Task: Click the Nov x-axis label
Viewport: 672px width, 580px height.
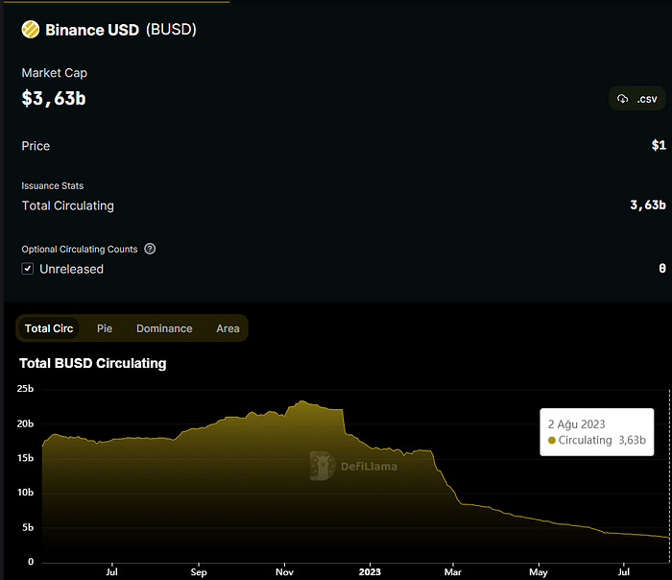Action: (284, 572)
